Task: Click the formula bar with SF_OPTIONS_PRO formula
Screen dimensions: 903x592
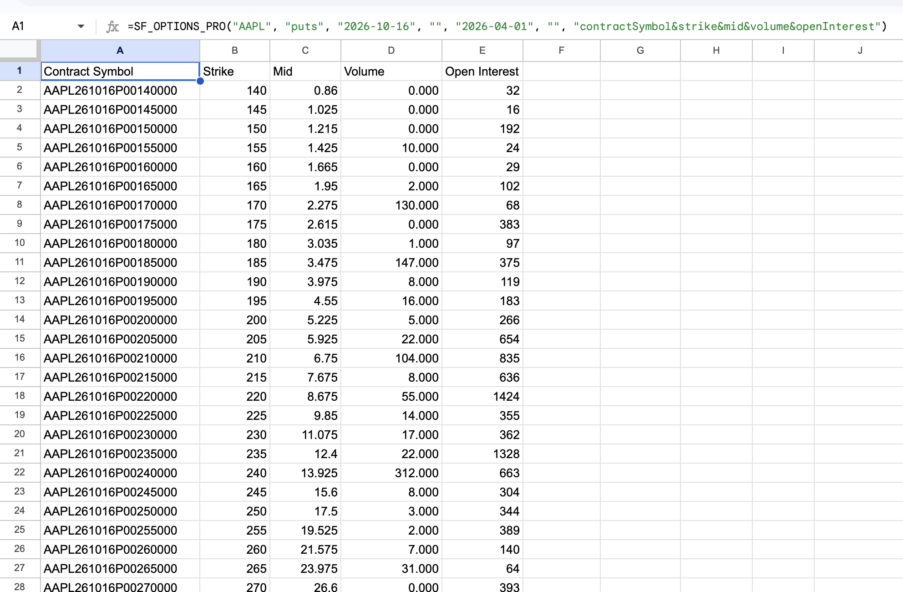Action: pyautogui.click(x=507, y=26)
